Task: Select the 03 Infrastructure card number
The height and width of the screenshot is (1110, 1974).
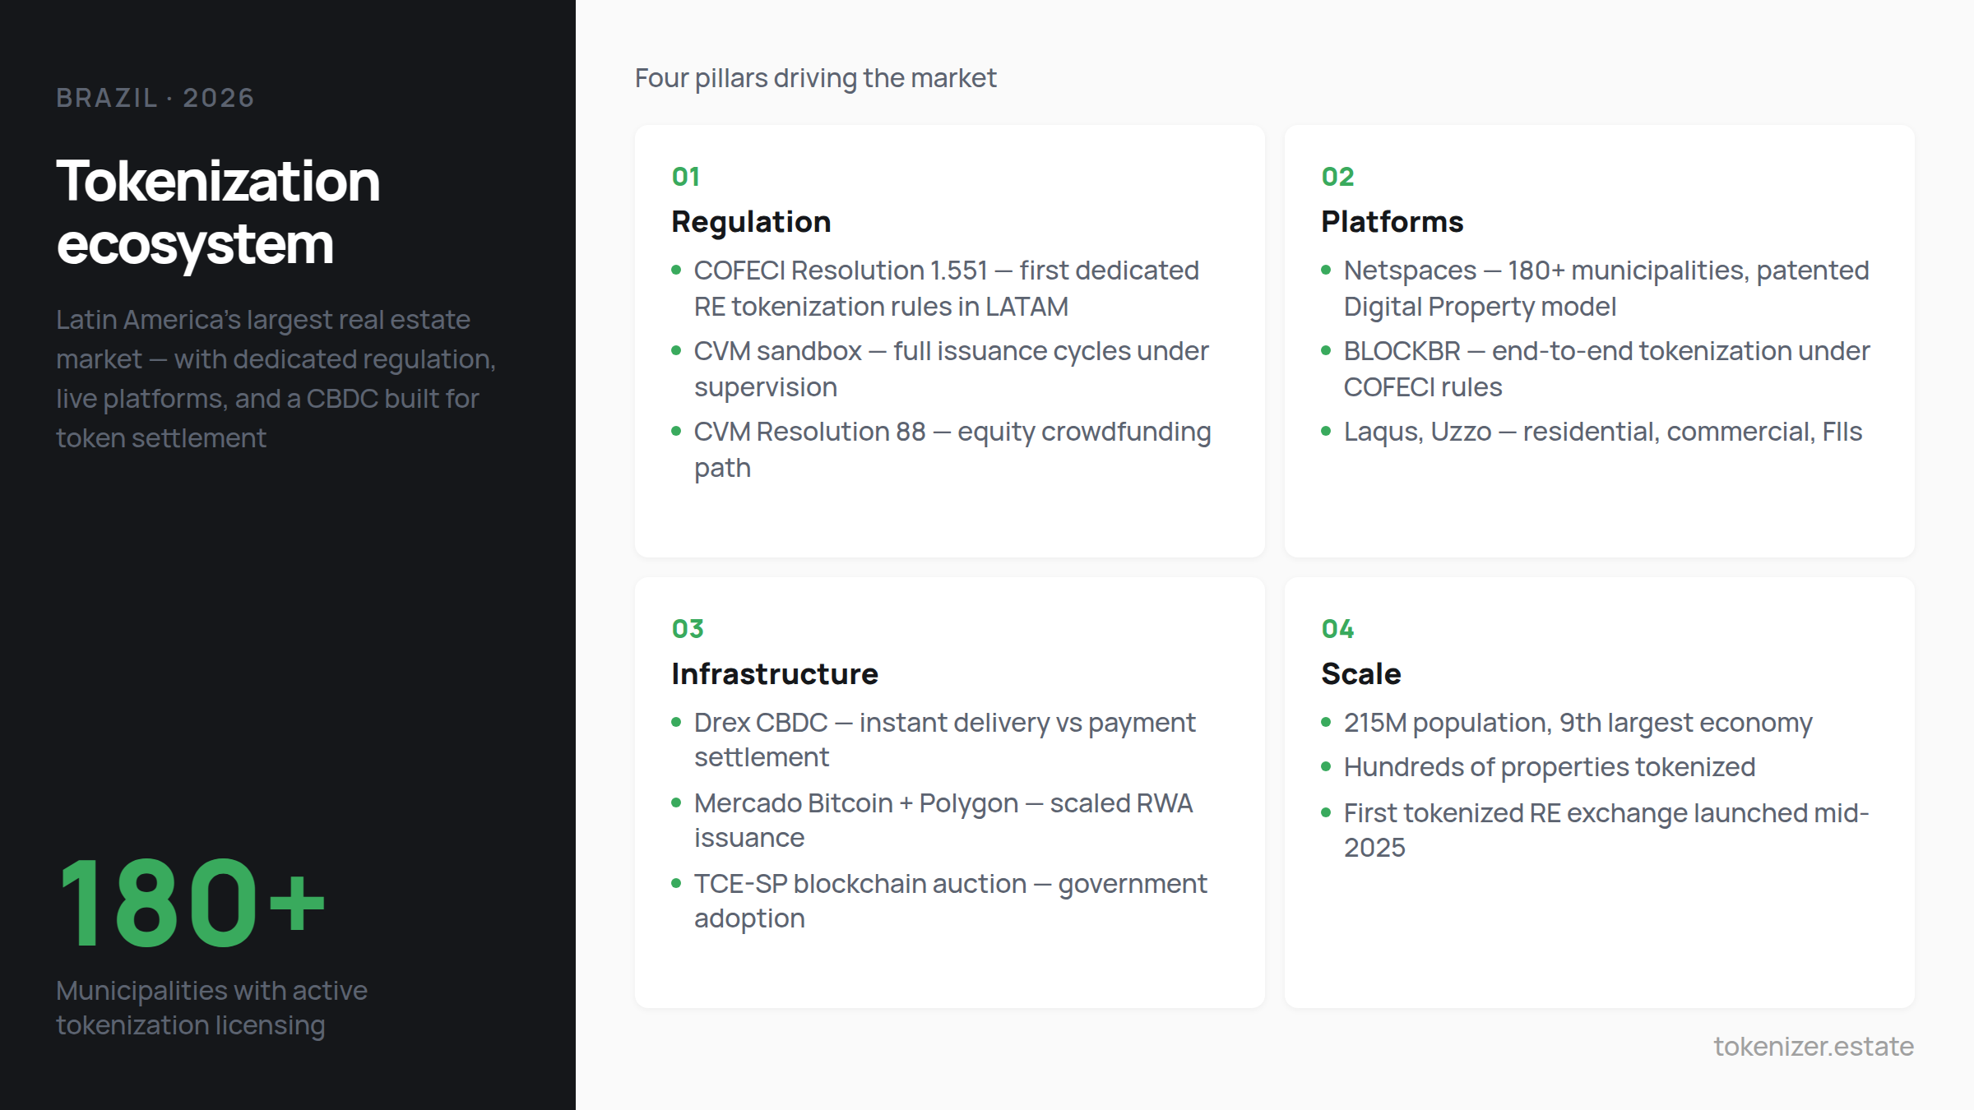Action: [688, 629]
